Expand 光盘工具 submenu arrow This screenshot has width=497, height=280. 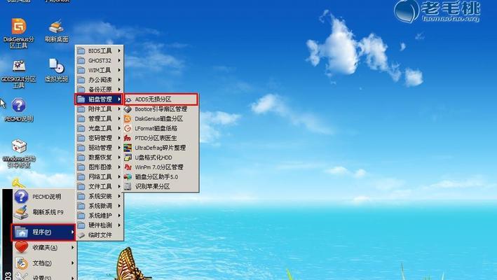coord(119,128)
